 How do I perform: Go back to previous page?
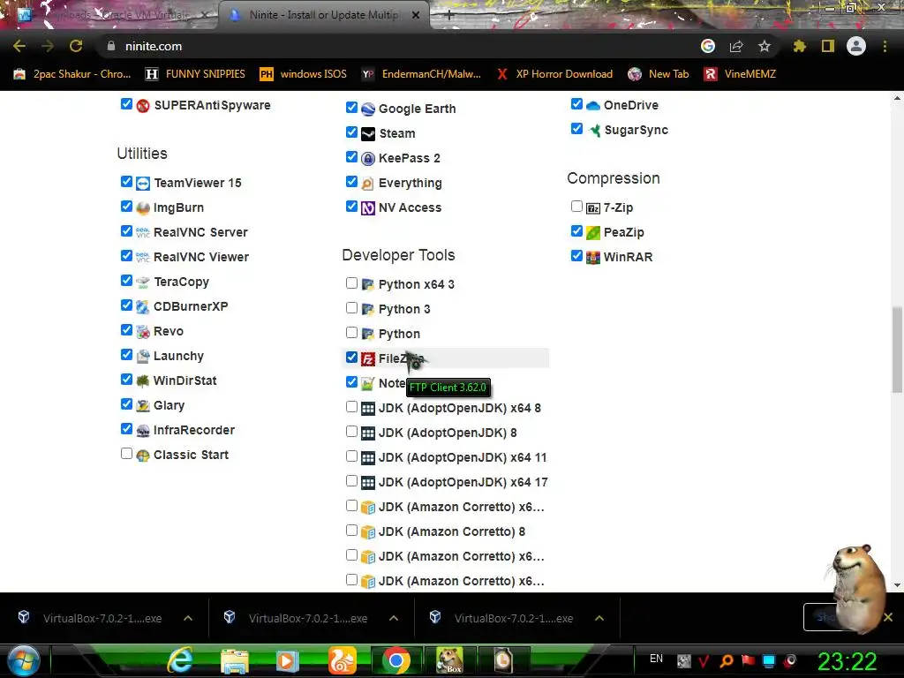click(19, 46)
